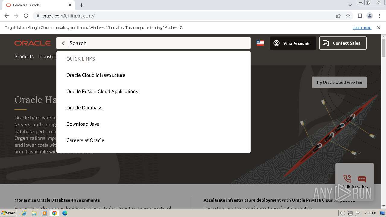Viewport: 386px width, 217px height.
Task: Click the share page icon
Action: [338, 16]
